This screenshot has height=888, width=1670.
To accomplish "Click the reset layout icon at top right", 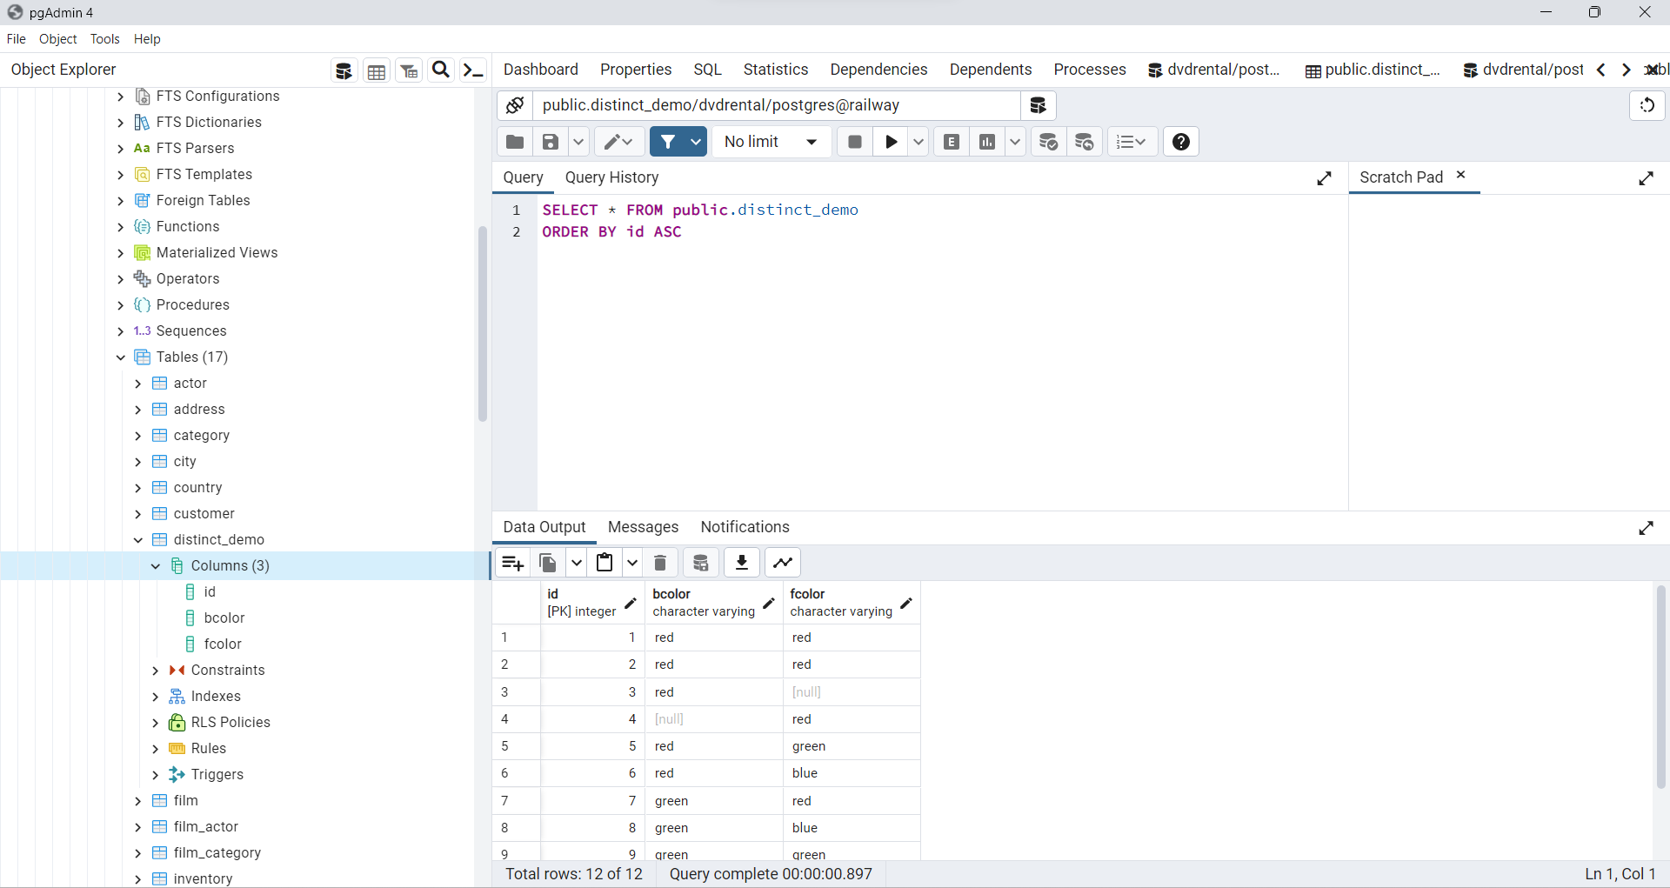I will (1647, 105).
